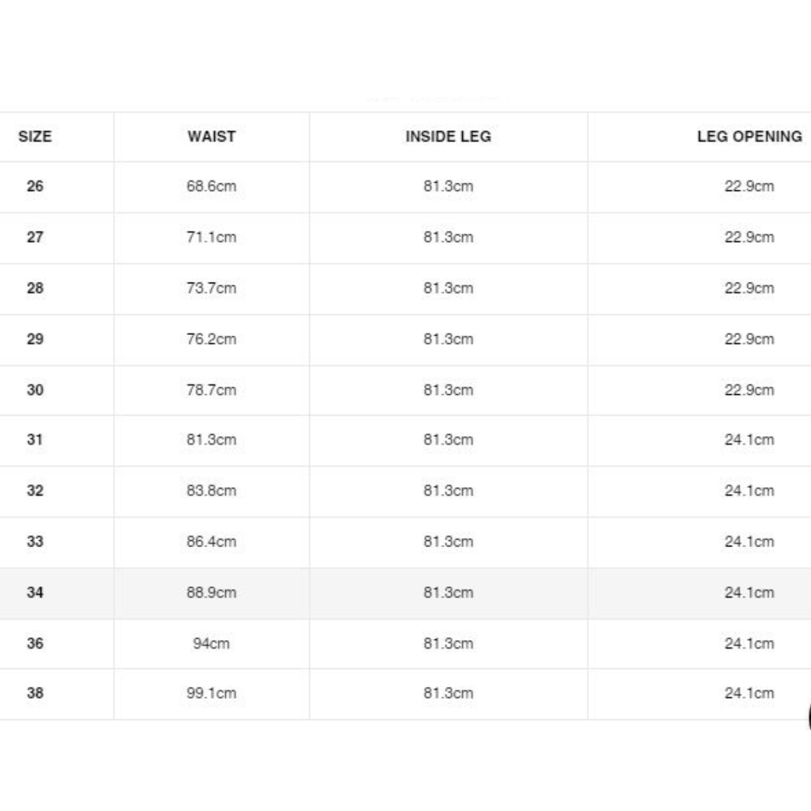Click the 88.9cm waist cell

click(x=211, y=593)
